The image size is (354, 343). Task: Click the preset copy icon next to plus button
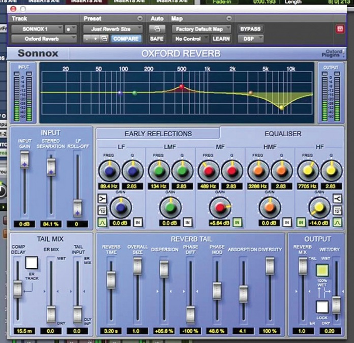[x=104, y=39]
